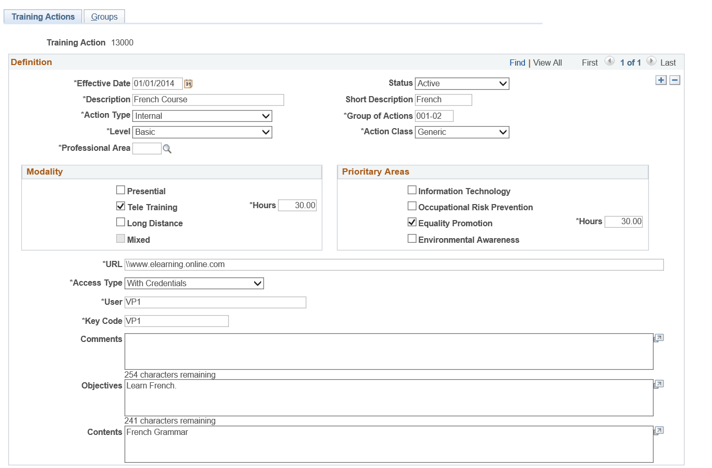The width and height of the screenshot is (712, 468).
Task: Add a new Definition row with plus icon
Action: coord(660,80)
